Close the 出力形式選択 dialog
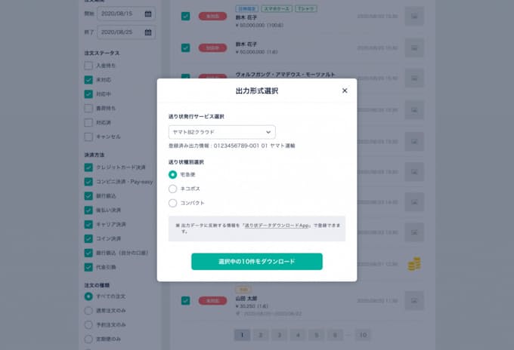Viewport: 514px width, 350px height. pos(345,91)
